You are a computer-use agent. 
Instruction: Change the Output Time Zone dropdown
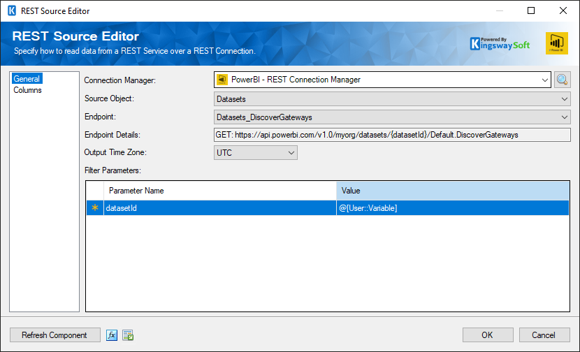pos(256,153)
